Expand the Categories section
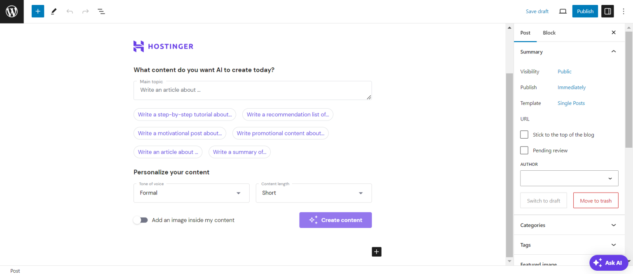Image resolution: width=633 pixels, height=274 pixels. pos(569,225)
